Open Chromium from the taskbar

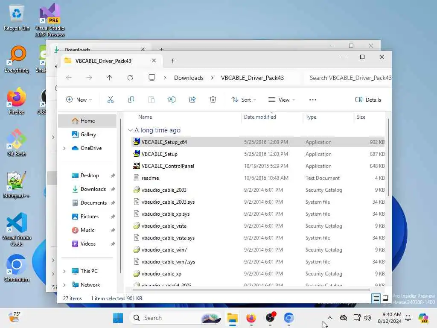[289, 318]
